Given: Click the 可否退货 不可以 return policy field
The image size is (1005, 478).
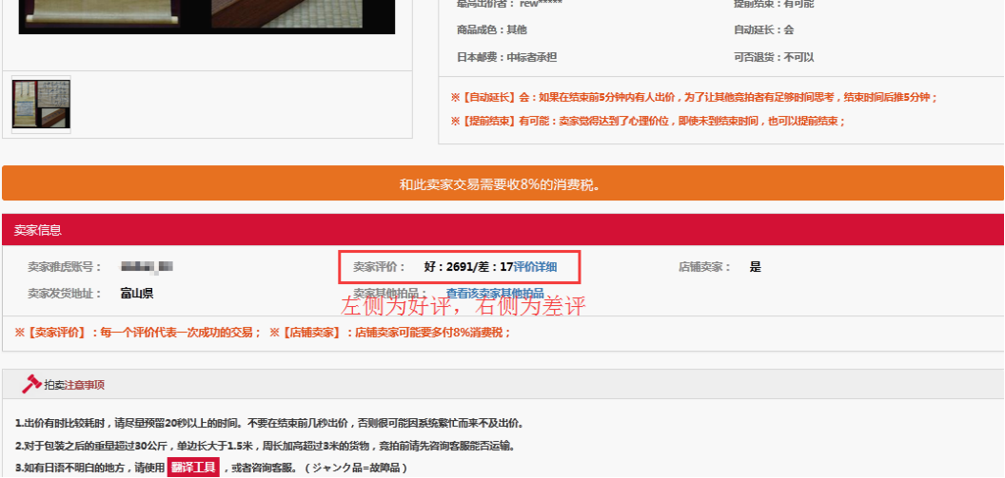Looking at the screenshot, I should click(773, 57).
